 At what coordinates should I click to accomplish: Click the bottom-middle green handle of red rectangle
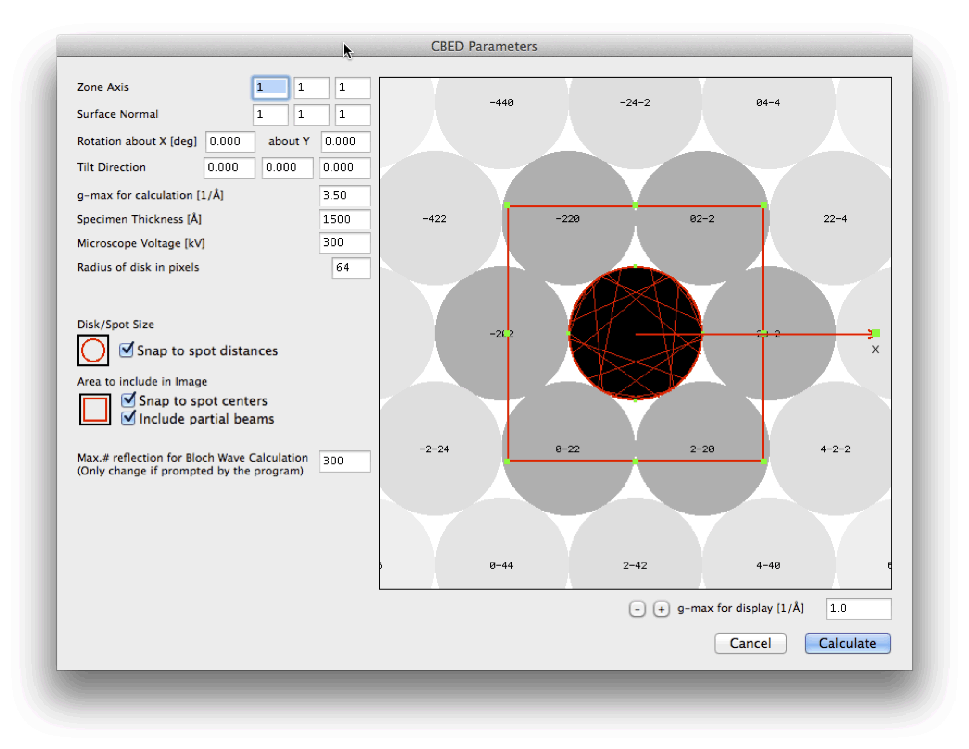635,461
